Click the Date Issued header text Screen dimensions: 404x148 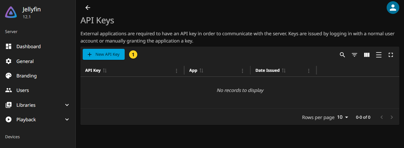[x=267, y=71]
